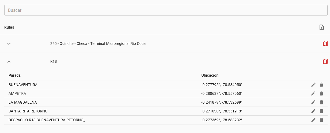
Task: Click the Parada column header
Action: click(x=14, y=75)
